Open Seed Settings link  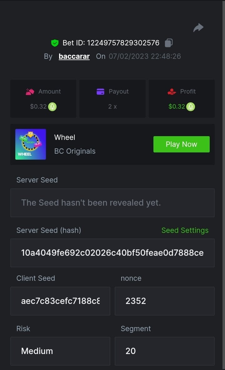[185, 230]
